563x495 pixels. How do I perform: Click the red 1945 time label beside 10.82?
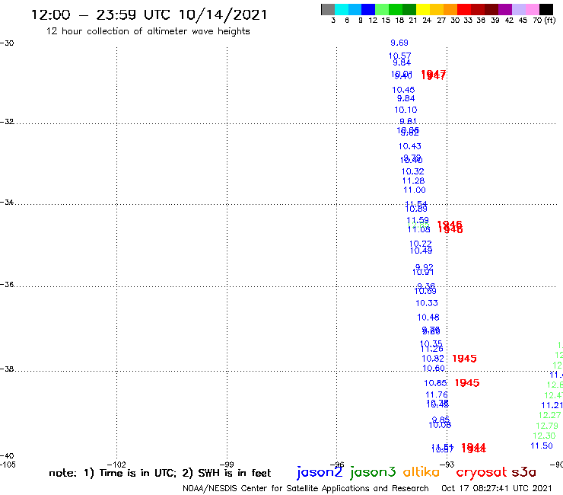464,359
